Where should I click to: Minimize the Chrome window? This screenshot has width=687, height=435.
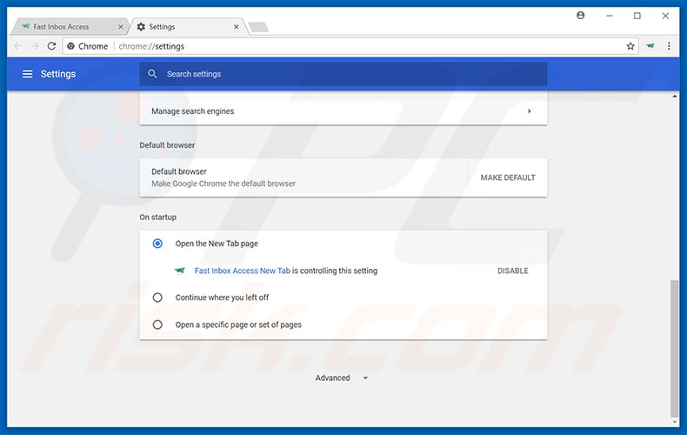coord(609,16)
